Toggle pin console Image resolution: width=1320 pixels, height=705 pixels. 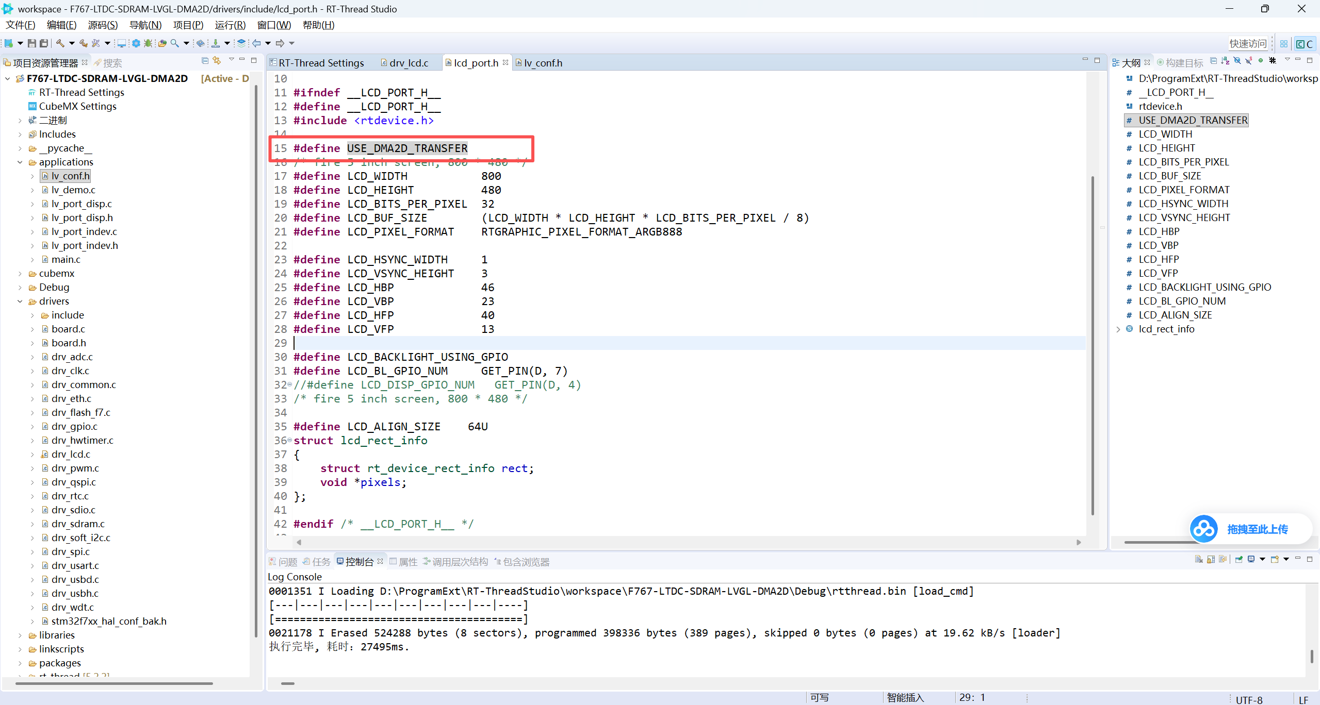pyautogui.click(x=1239, y=560)
